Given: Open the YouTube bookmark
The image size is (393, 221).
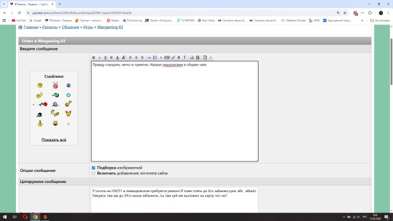Looking at the screenshot, I should click(x=19, y=20).
